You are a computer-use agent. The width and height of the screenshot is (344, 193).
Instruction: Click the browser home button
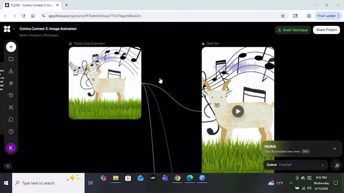click(x=33, y=16)
